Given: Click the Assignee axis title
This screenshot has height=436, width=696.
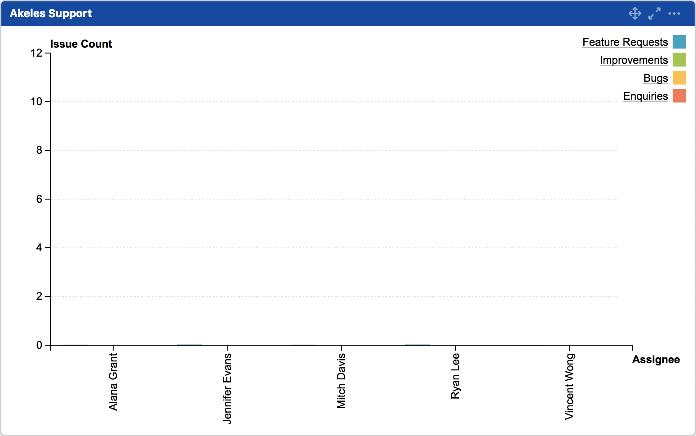Looking at the screenshot, I should 656,359.
